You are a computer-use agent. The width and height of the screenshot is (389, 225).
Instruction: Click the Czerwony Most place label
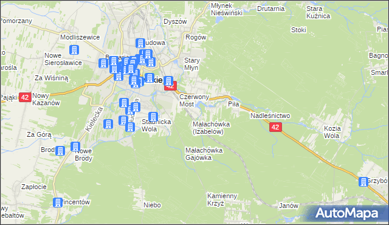[194, 100]
